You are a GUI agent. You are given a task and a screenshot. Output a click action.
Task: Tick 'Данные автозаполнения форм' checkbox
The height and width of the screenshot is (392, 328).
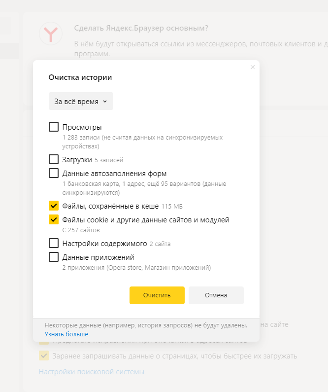(x=54, y=173)
